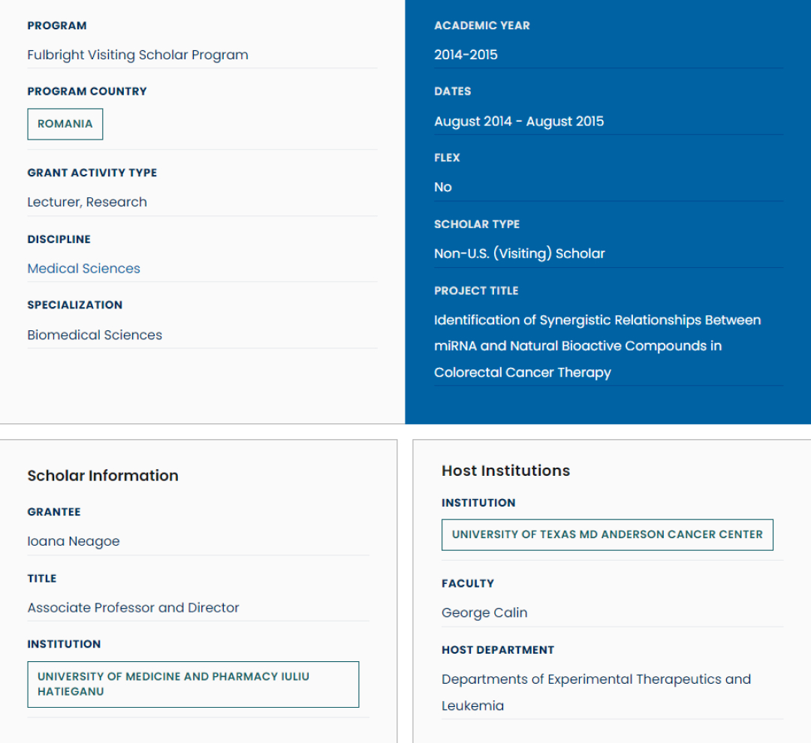Click the Lecturer, Research grant activity text

click(x=87, y=202)
